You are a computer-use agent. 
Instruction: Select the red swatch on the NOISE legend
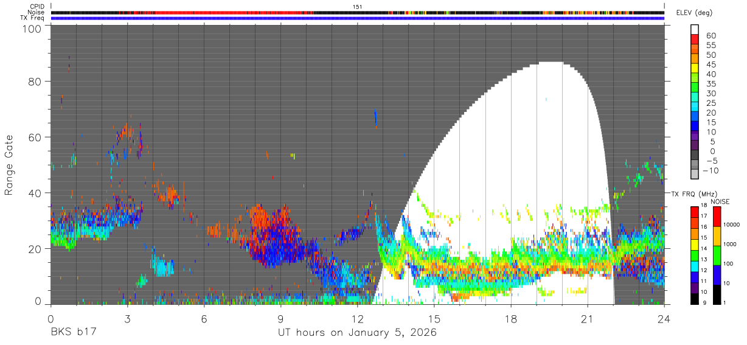717,216
